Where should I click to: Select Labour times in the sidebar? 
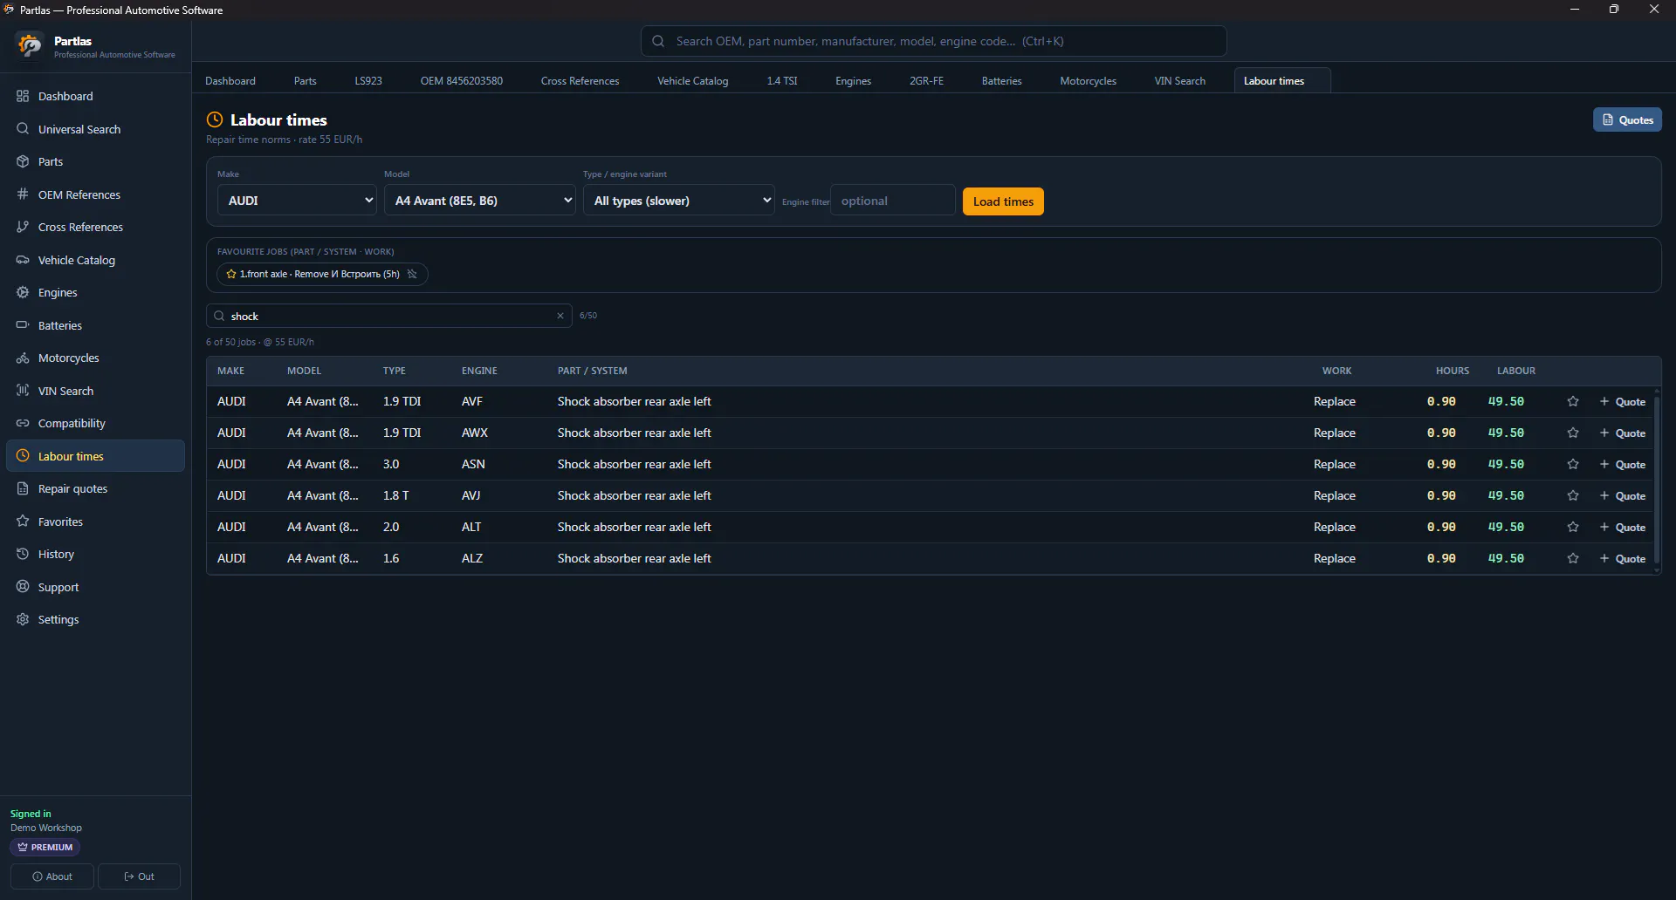pos(95,456)
